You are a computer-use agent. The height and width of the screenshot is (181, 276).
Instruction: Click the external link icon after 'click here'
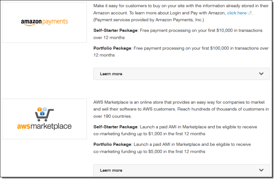pos(249,13)
